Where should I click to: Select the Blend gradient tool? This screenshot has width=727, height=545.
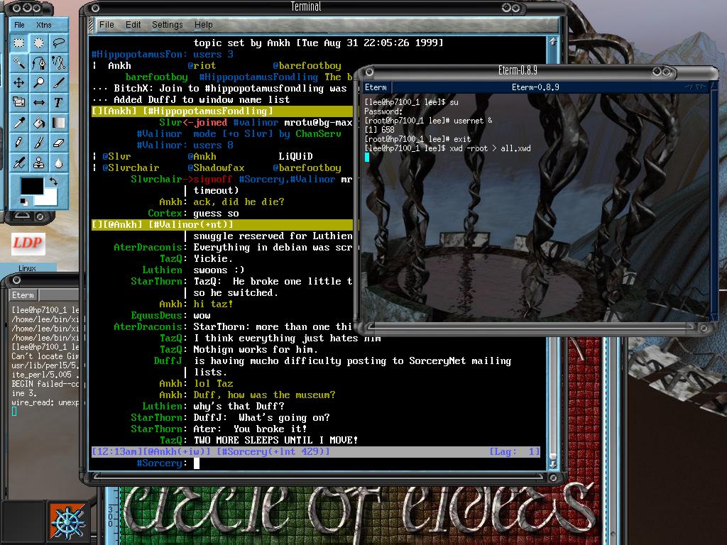click(x=58, y=123)
